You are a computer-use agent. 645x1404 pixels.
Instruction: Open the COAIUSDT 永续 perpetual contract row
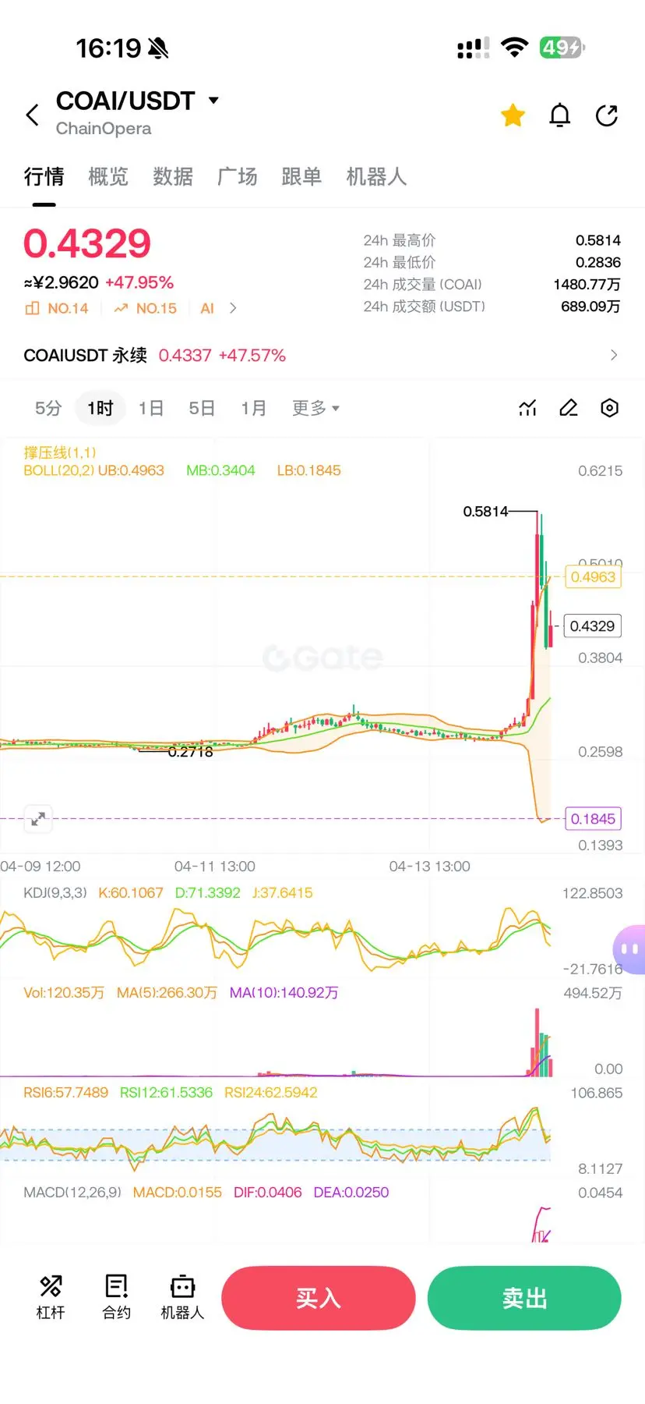tap(322, 355)
